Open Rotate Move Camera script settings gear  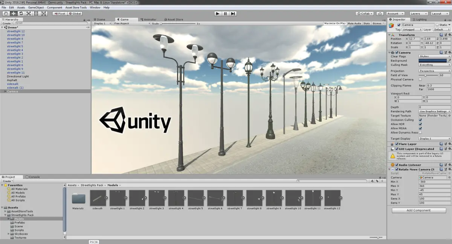449,169
